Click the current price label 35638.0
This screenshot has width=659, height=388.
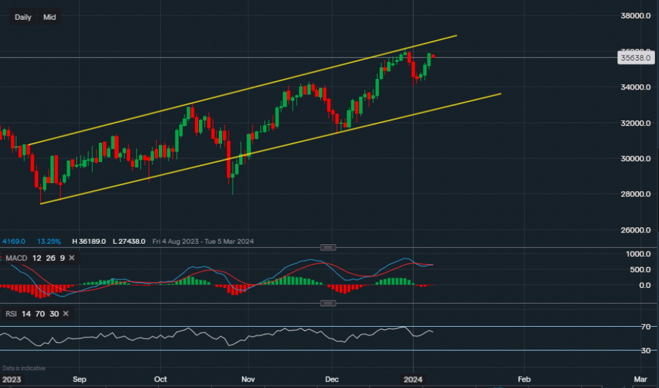point(634,58)
